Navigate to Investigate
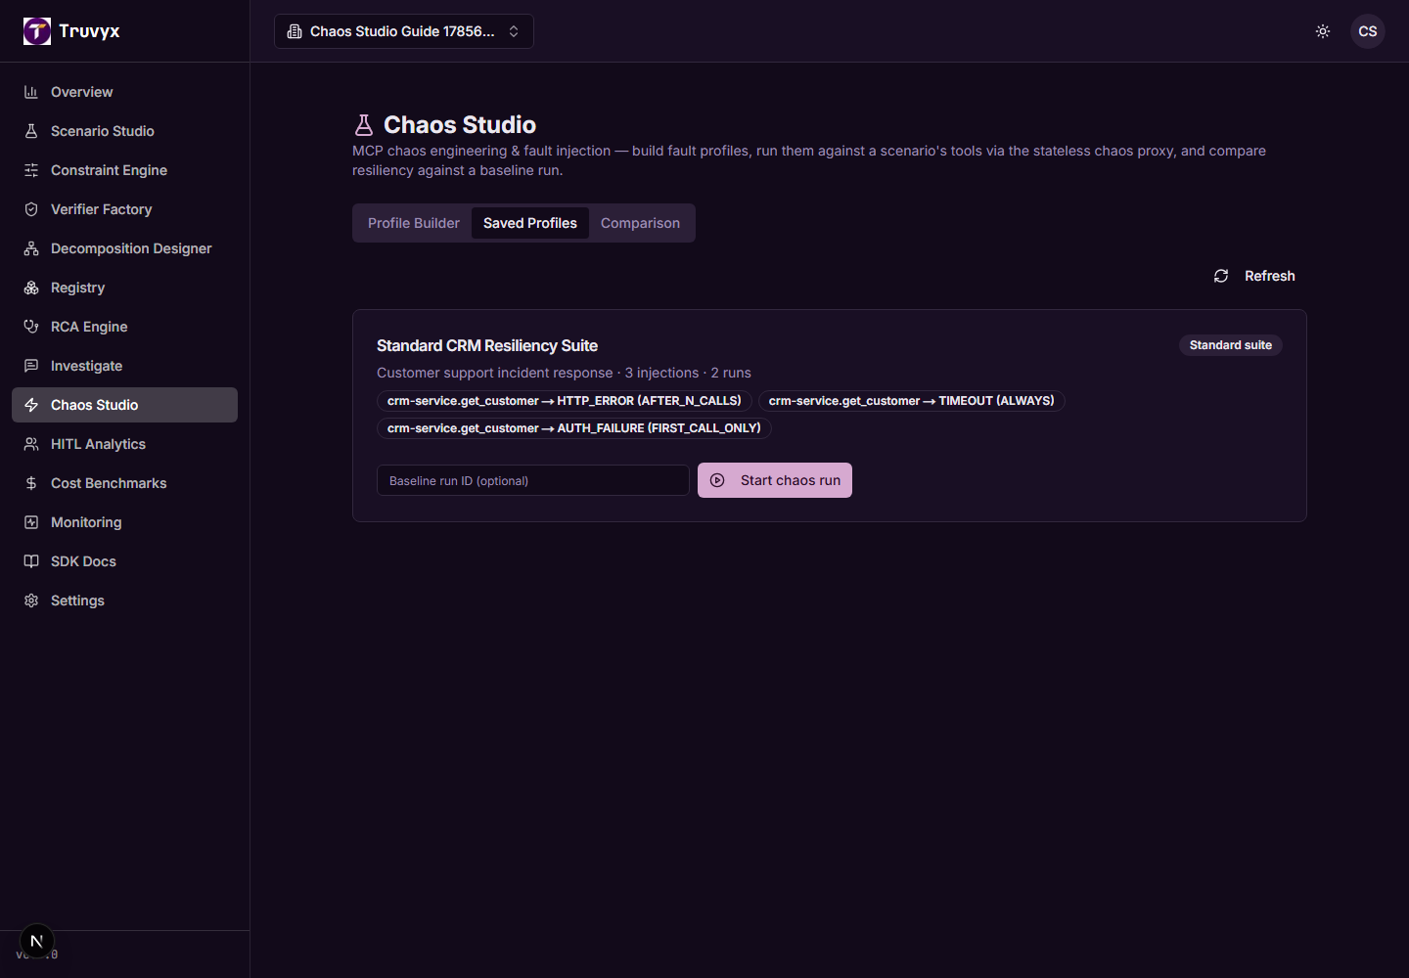This screenshot has width=1409, height=978. (x=124, y=366)
